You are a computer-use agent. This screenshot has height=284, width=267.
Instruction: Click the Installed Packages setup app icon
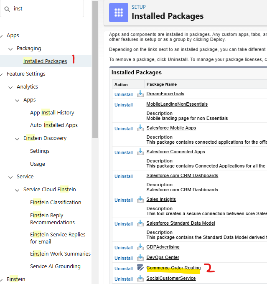click(x=119, y=13)
